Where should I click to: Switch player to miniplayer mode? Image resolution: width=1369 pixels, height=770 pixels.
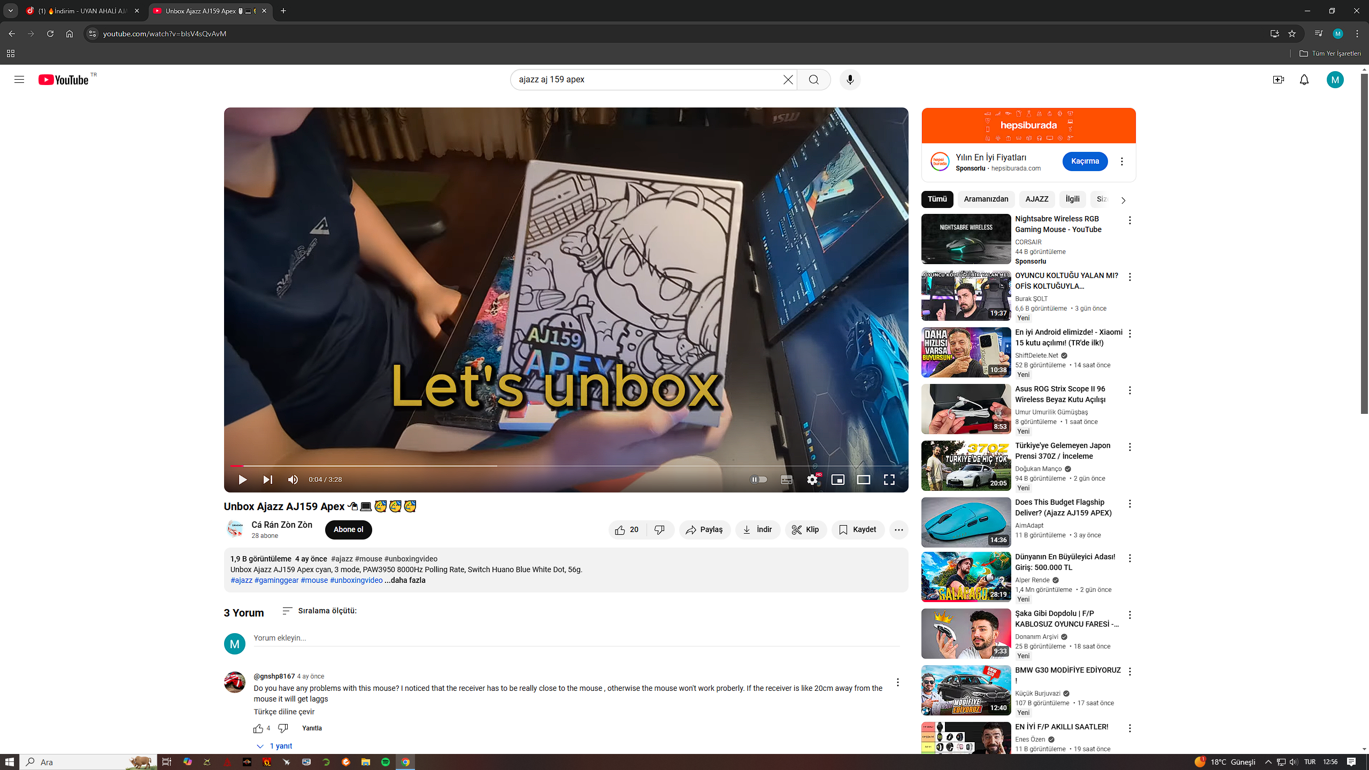coord(837,480)
